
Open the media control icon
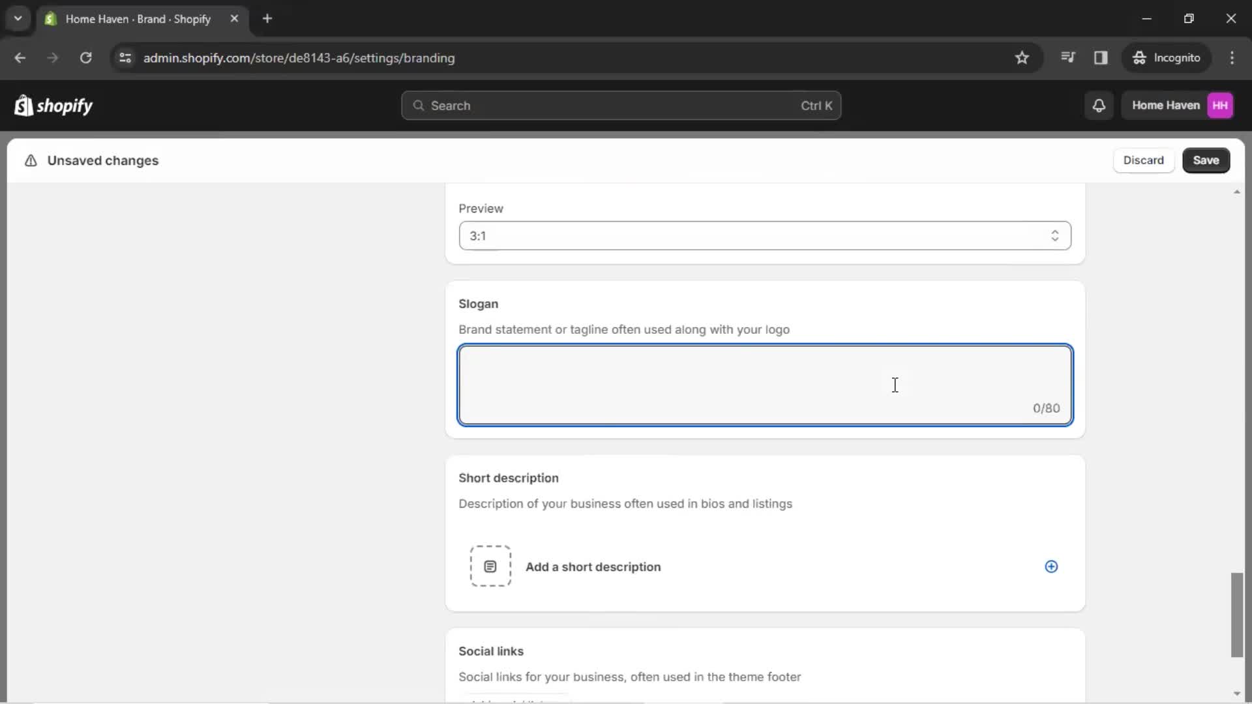(x=1067, y=58)
